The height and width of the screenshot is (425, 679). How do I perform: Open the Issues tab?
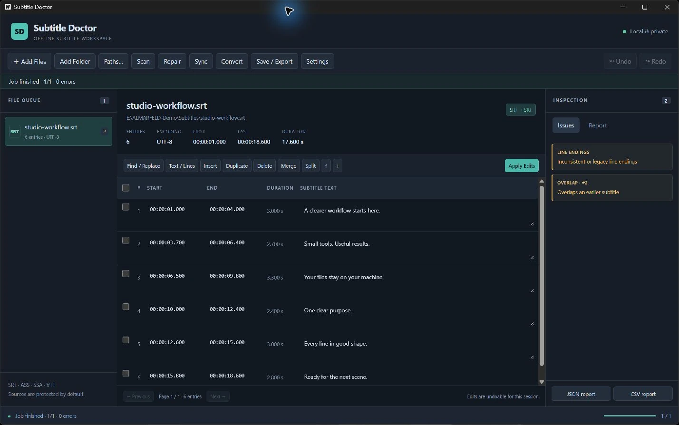(x=566, y=126)
